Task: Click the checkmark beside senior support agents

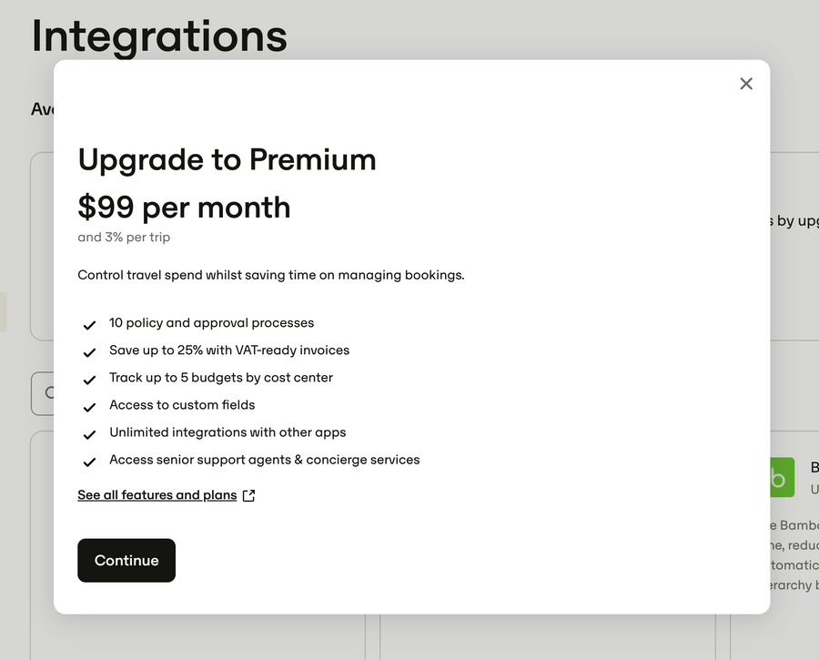Action: 89,462
